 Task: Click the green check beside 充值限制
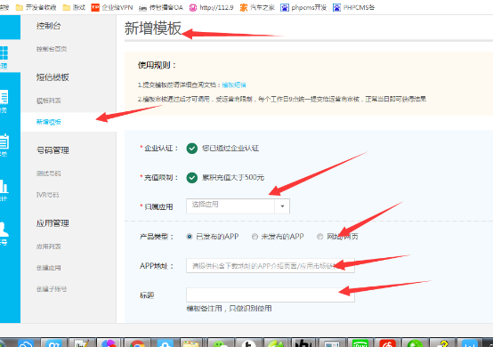tap(192, 178)
